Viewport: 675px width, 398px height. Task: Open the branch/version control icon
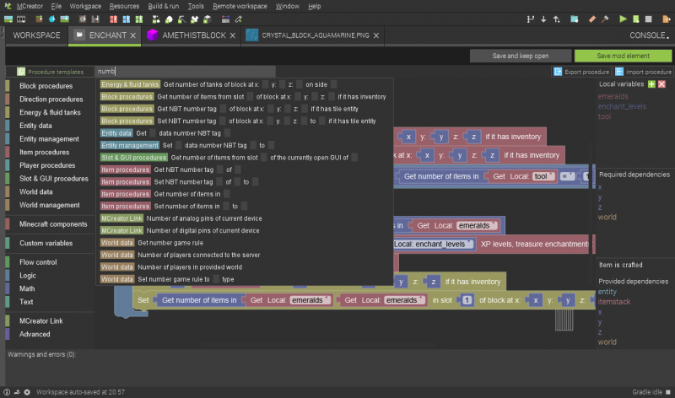click(531, 19)
